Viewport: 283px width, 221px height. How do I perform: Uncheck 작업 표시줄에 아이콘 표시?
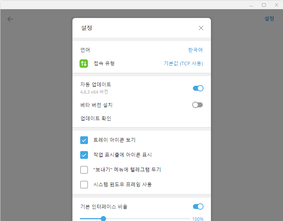coord(84,155)
